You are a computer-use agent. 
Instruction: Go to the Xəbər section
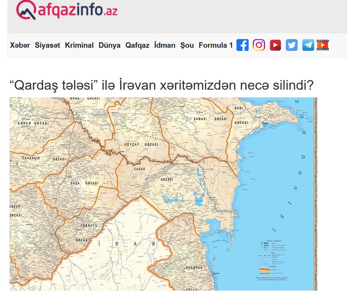point(20,45)
